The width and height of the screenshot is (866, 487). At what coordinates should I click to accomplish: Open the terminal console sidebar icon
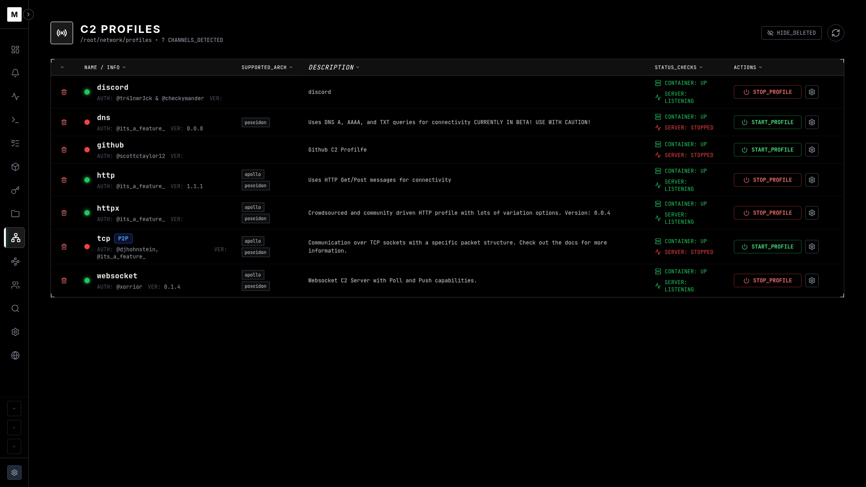[15, 120]
